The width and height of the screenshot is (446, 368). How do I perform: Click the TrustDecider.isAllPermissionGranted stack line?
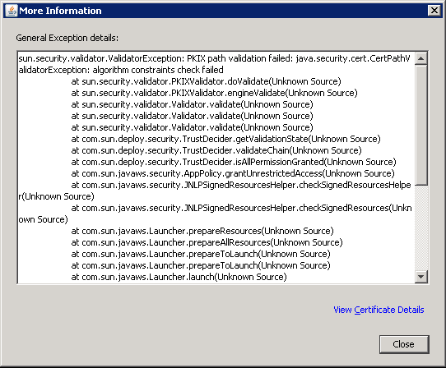234,162
